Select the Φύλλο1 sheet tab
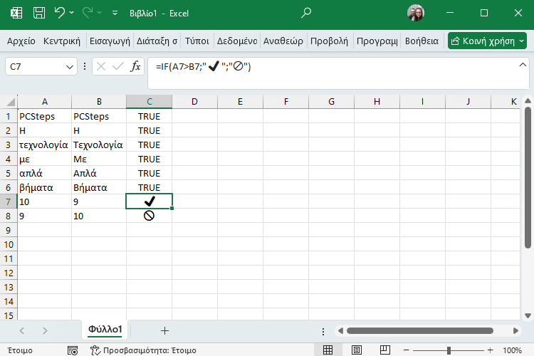The image size is (534, 356). (x=105, y=330)
